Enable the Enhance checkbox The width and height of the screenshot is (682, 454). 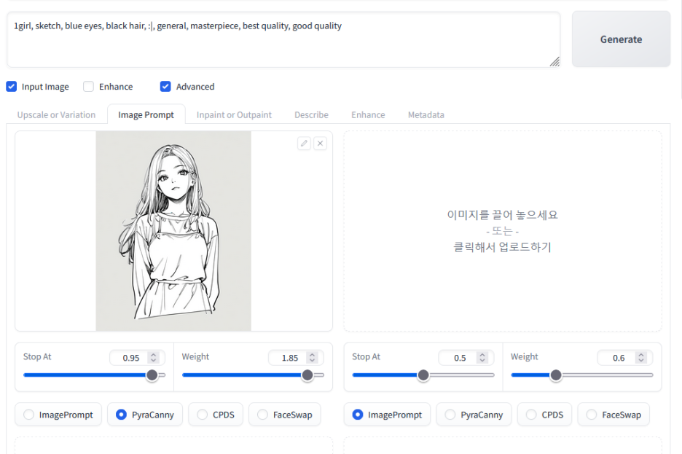(88, 87)
